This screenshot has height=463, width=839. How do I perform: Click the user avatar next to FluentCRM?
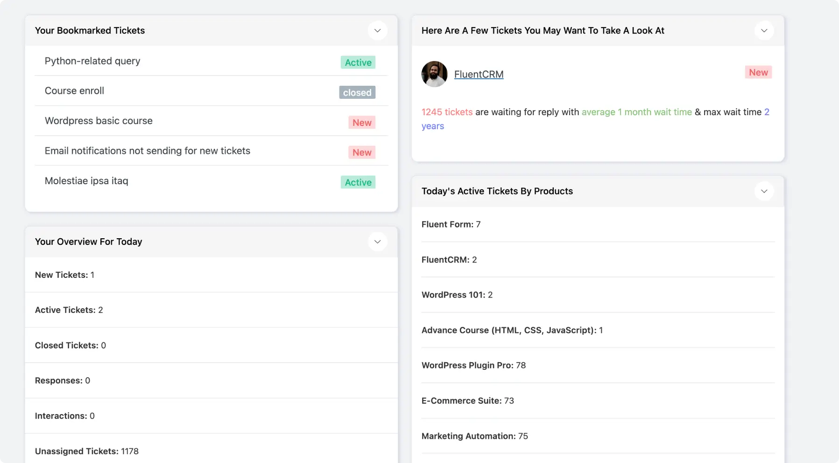pyautogui.click(x=434, y=74)
